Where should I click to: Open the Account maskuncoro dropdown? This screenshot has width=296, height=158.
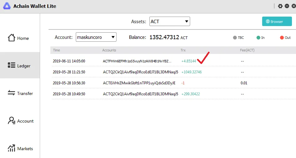96,37
